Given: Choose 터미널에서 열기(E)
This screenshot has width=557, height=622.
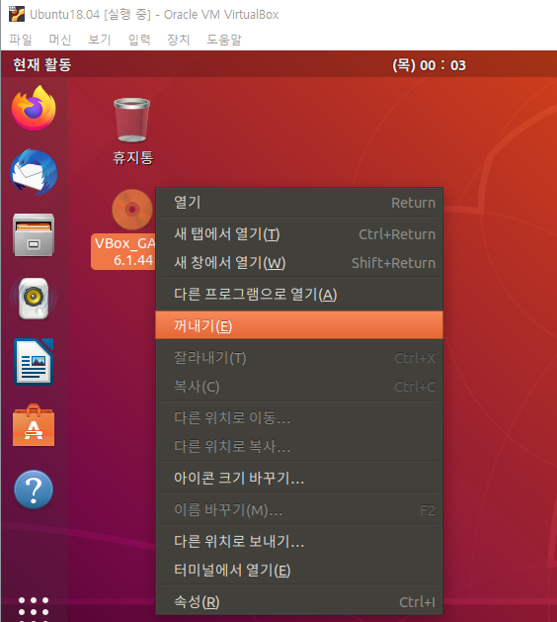Looking at the screenshot, I should point(299,570).
